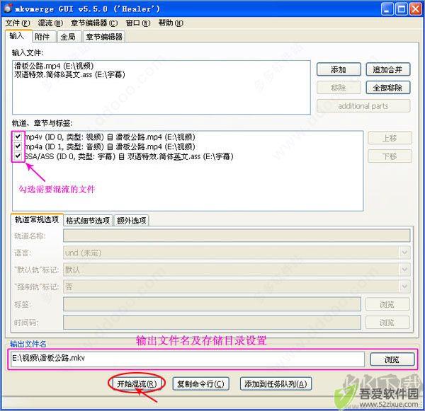
Task: Open the 帮助 menu
Action: [171, 23]
